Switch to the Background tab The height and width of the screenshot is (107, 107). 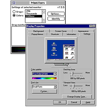coord(38,31)
